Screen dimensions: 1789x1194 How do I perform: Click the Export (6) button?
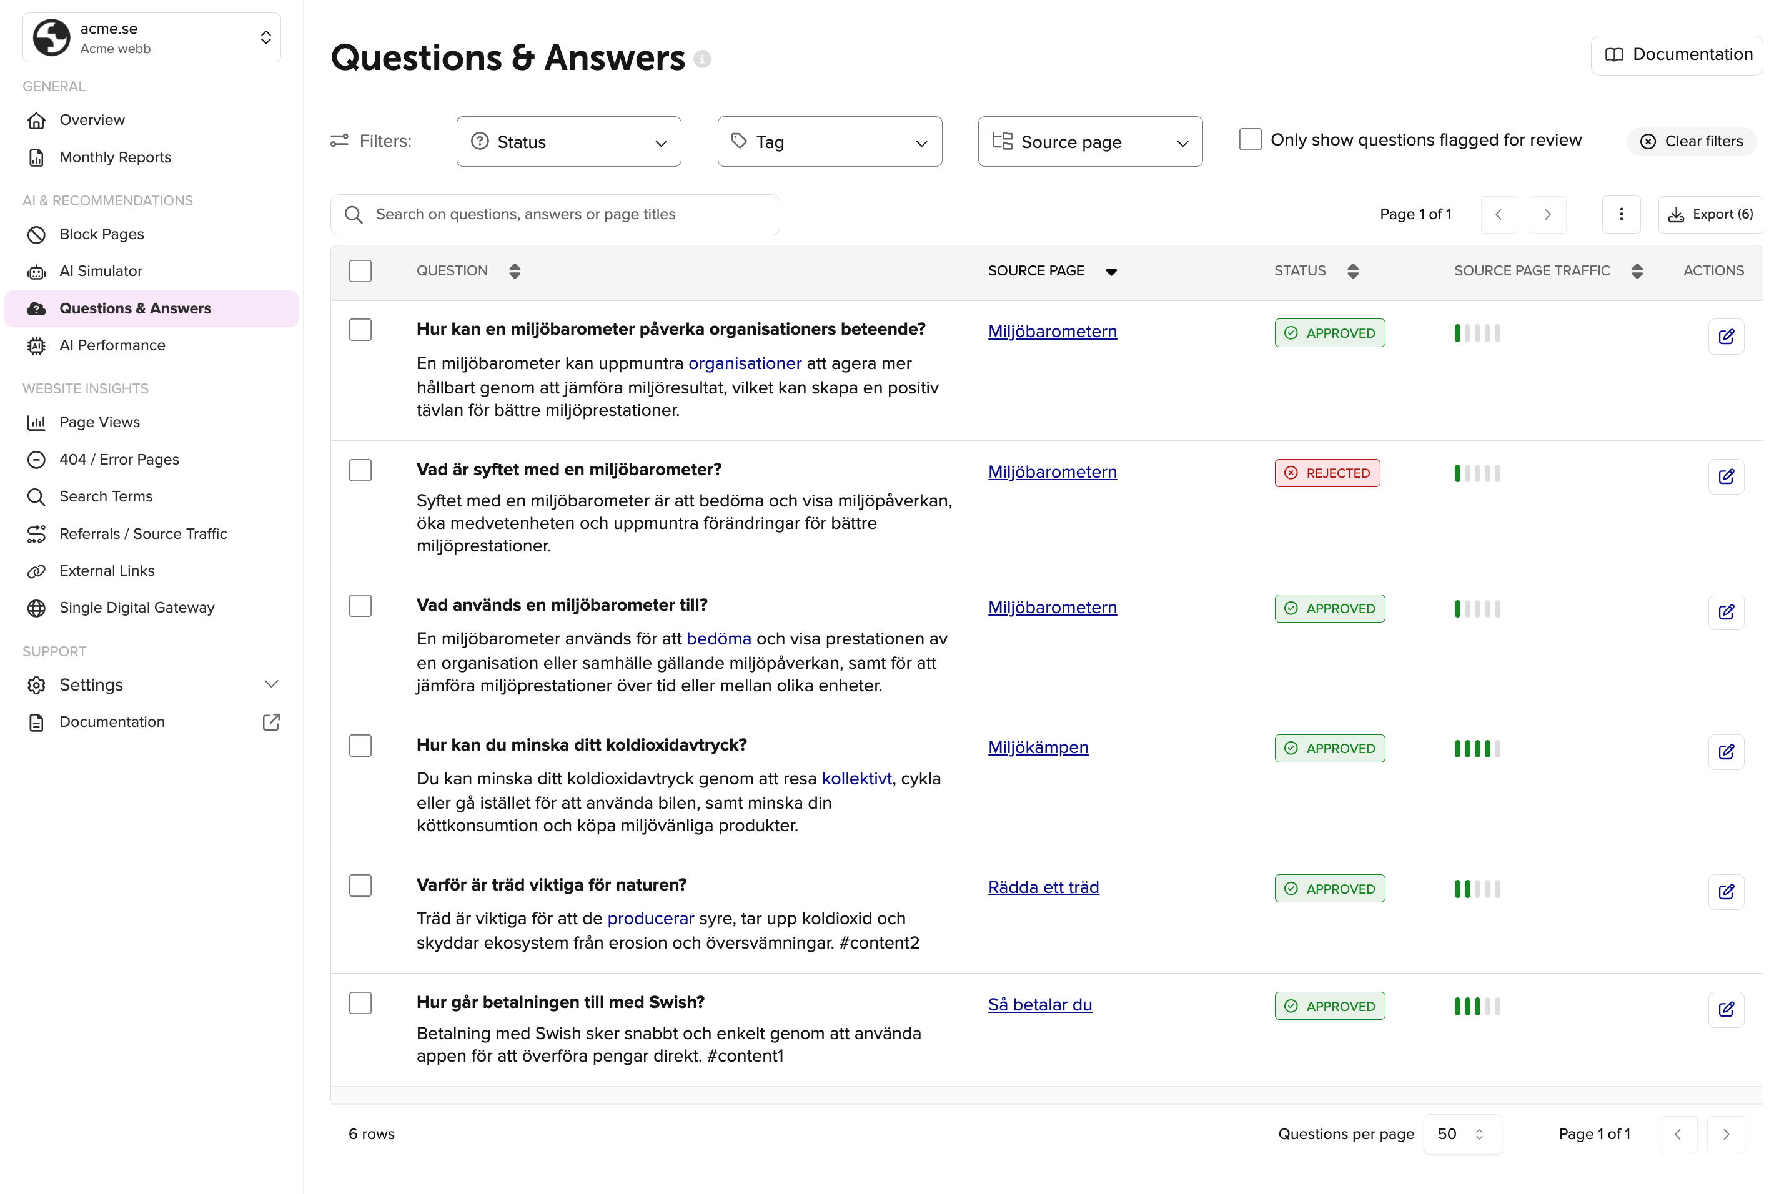click(1710, 215)
